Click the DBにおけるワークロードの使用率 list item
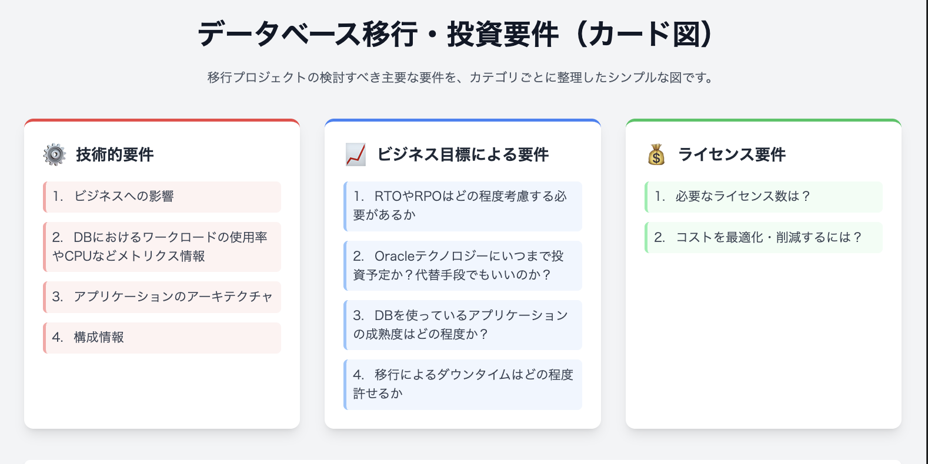 [162, 247]
